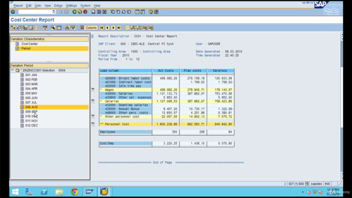Select period 002 FEB

point(31,79)
